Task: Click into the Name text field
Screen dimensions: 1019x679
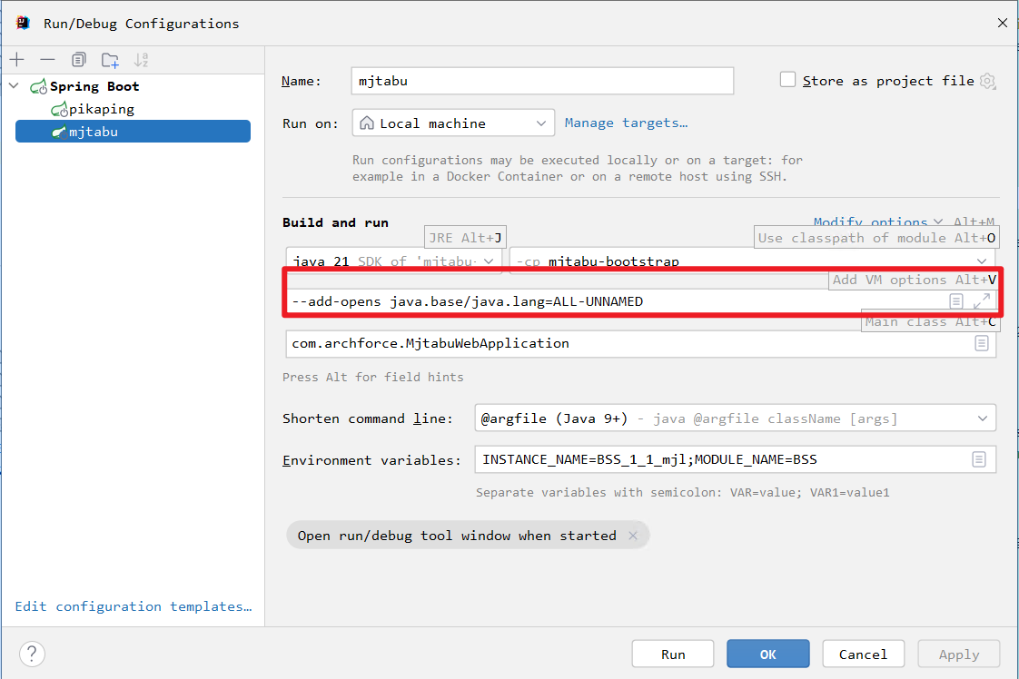Action: click(x=542, y=81)
